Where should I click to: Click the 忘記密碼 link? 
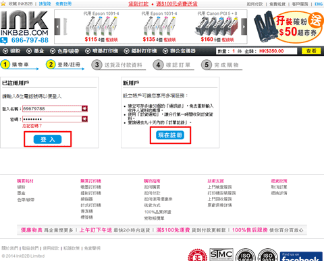(32, 126)
